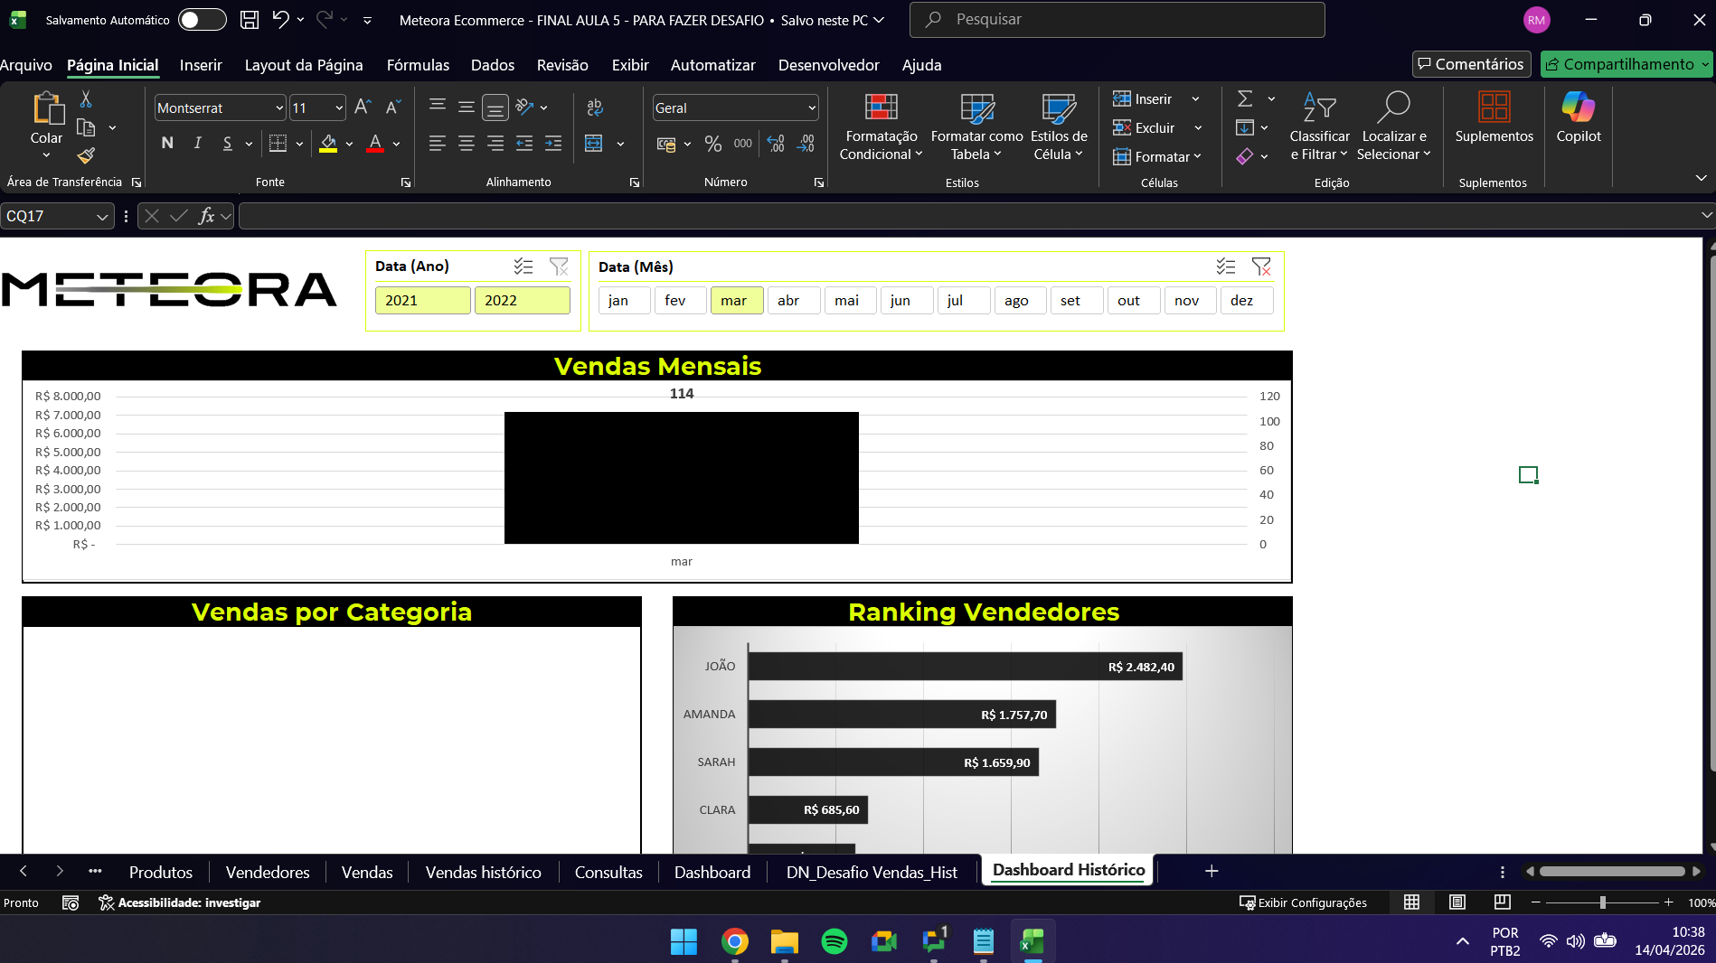Click the AutoSum sigma icon
This screenshot has width=1716, height=963.
[x=1245, y=99]
